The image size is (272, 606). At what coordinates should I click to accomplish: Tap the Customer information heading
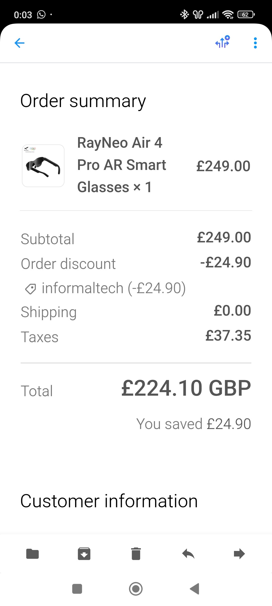109,501
